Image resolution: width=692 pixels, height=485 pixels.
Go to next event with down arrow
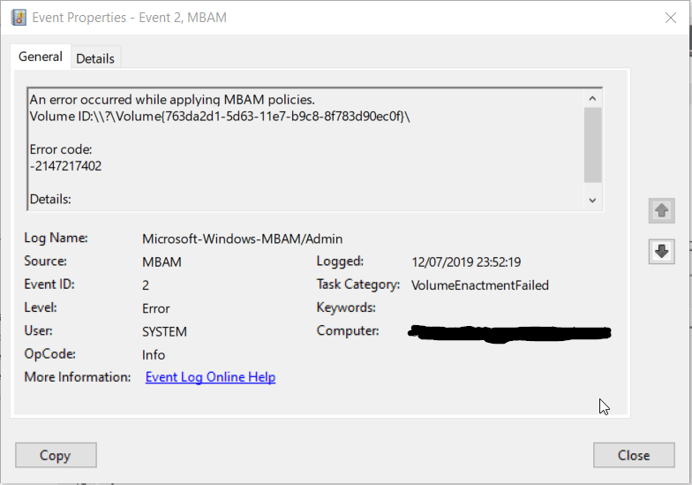pyautogui.click(x=661, y=251)
